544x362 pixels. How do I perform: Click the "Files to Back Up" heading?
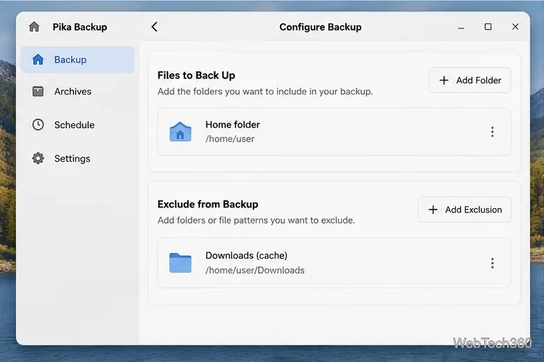[197, 76]
